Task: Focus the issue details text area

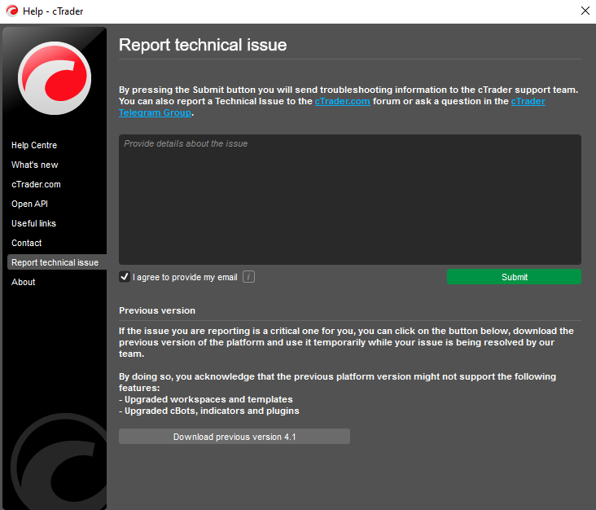Action: (x=349, y=200)
